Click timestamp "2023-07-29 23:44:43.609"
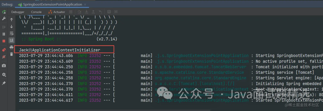The width and height of the screenshot is (323, 111). coord(46,61)
